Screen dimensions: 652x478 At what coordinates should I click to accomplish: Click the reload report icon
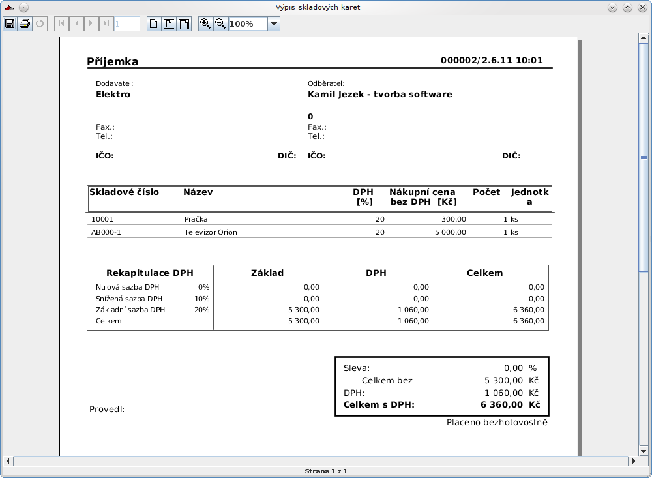click(40, 24)
